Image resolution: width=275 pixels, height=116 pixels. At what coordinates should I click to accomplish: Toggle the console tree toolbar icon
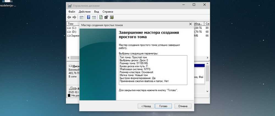[82, 17]
